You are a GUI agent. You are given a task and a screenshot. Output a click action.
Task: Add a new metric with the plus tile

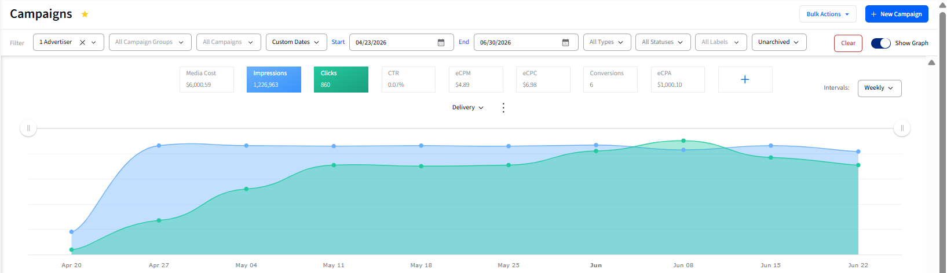tap(745, 79)
